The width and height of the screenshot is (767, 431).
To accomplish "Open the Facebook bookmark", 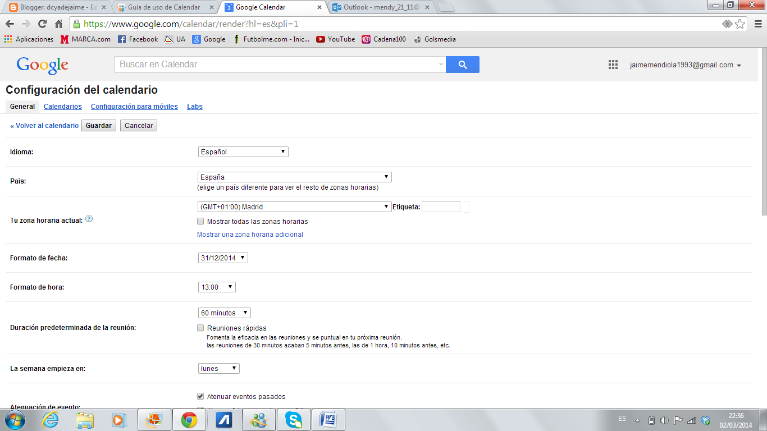I will pyautogui.click(x=138, y=39).
